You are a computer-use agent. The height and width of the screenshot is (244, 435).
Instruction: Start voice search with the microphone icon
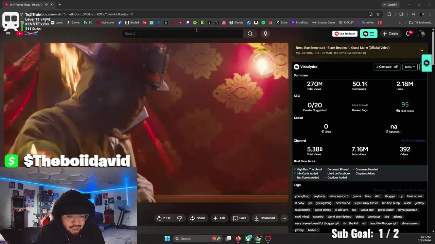(x=265, y=34)
